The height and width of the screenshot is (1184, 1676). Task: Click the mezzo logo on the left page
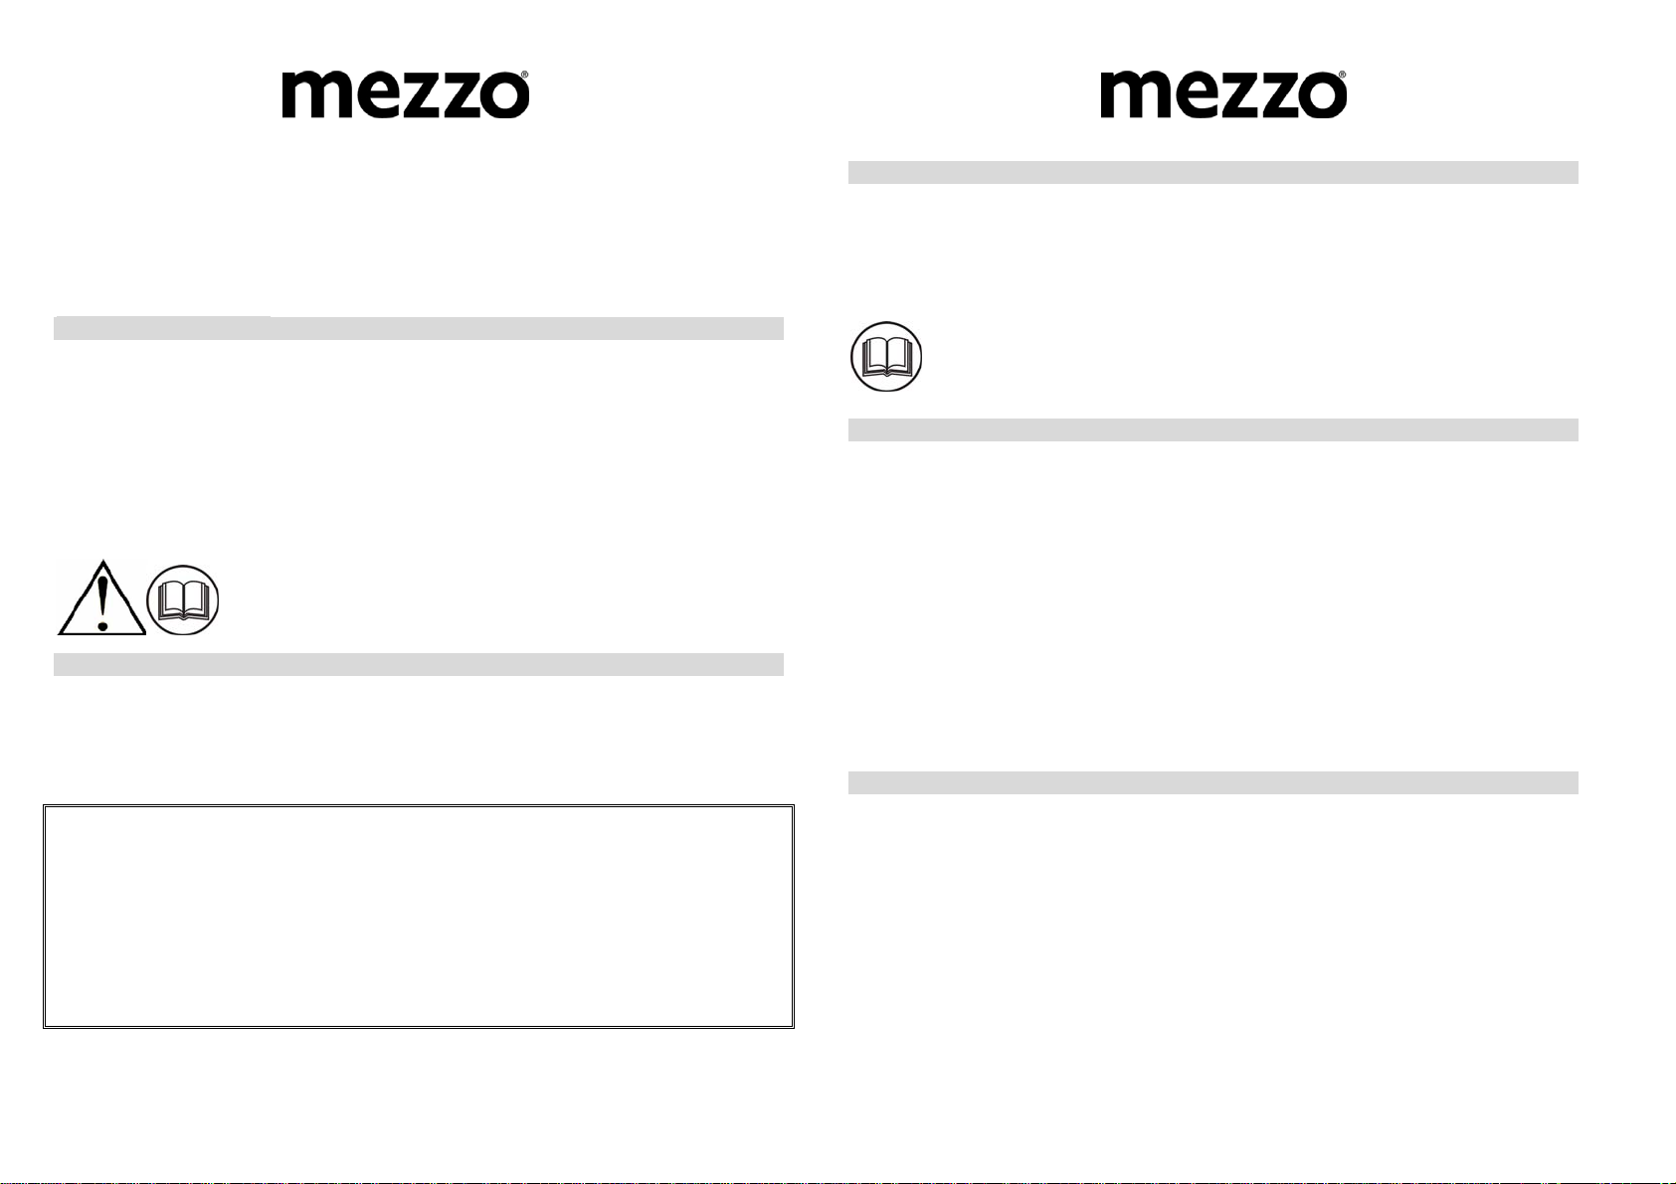[405, 95]
